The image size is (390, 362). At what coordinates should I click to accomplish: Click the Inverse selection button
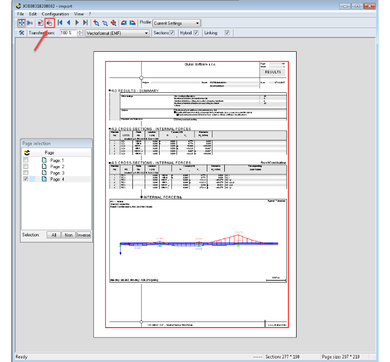pyautogui.click(x=84, y=235)
